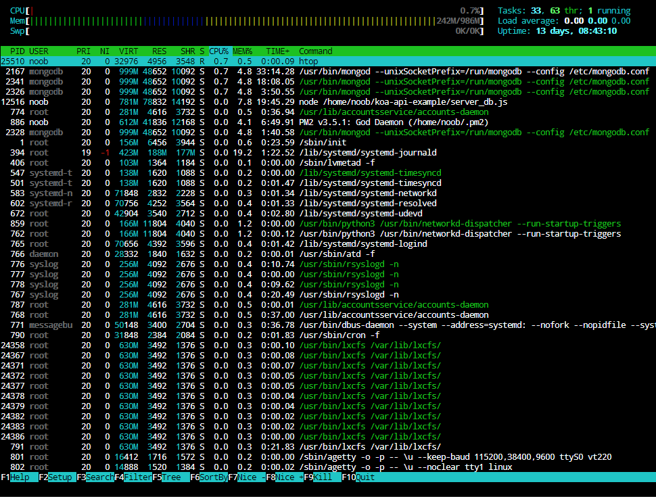This screenshot has width=656, height=497.
Task: Select the PM2 God Daemon row
Action: 328,122
